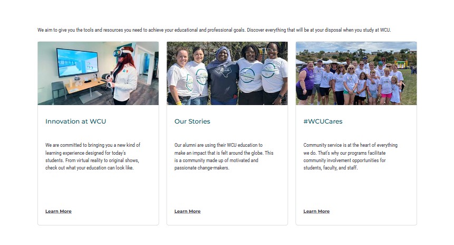Click the community service description text
Screen dimensions: 454x245
point(350,156)
